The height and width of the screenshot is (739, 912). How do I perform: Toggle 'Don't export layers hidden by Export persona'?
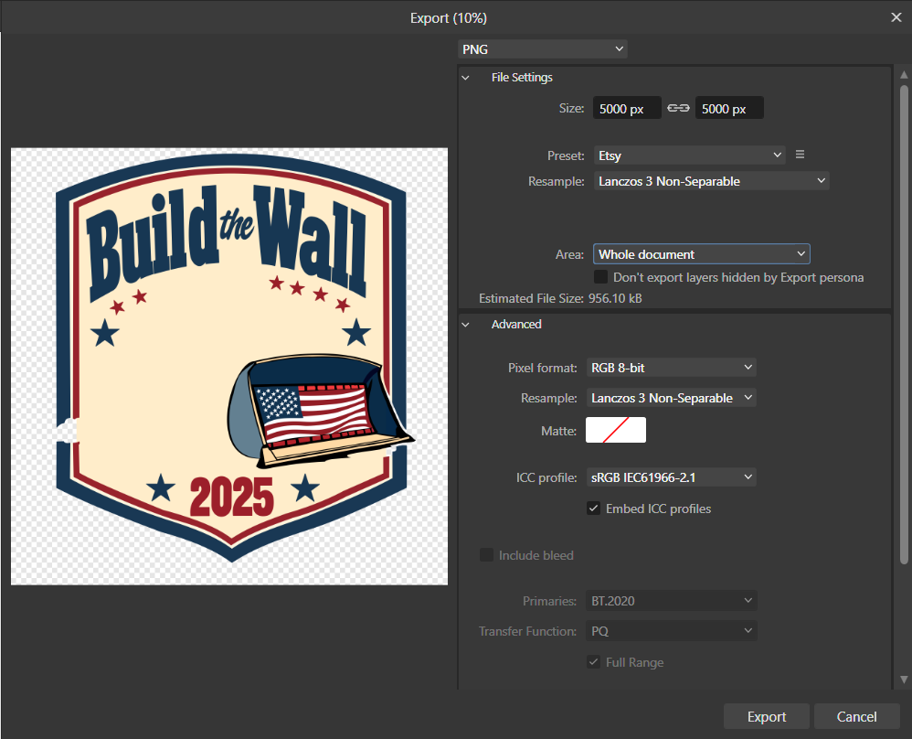(x=600, y=276)
